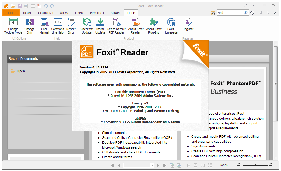
Task: Open the FILE menu
Action: pyautogui.click(x=11, y=13)
